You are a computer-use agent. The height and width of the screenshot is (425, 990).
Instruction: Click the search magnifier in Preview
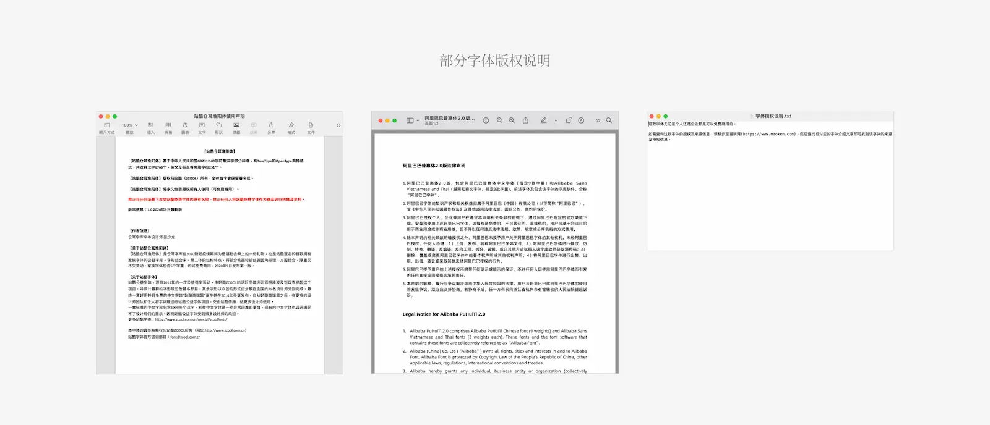coord(609,120)
